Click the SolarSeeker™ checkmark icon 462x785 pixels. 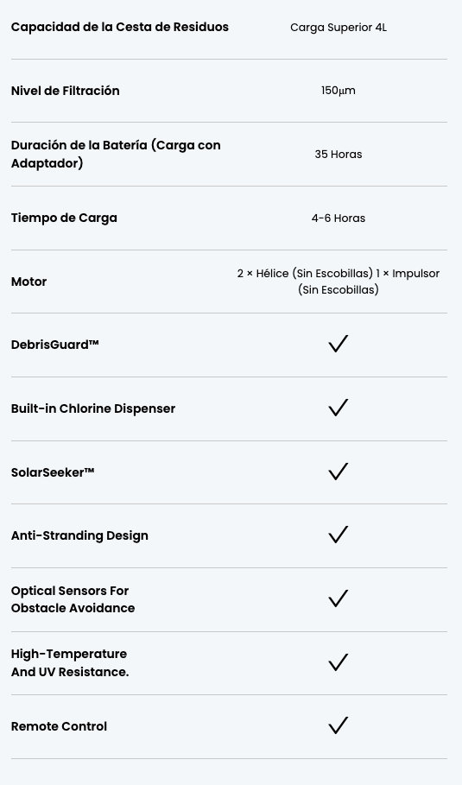[338, 472]
